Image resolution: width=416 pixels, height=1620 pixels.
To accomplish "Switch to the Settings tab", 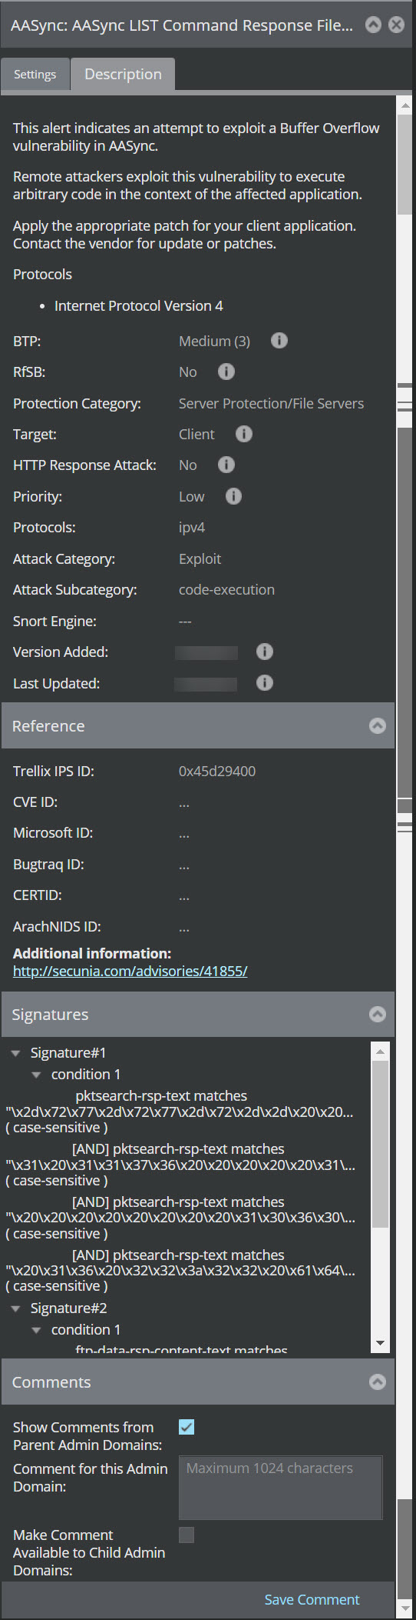I will coord(35,74).
